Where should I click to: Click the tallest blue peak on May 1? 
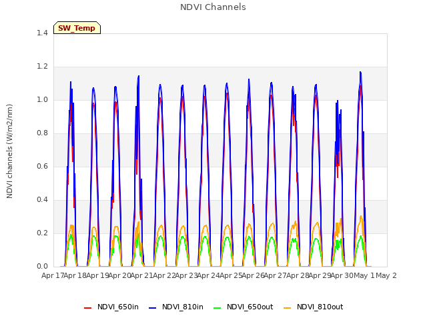click(360, 73)
